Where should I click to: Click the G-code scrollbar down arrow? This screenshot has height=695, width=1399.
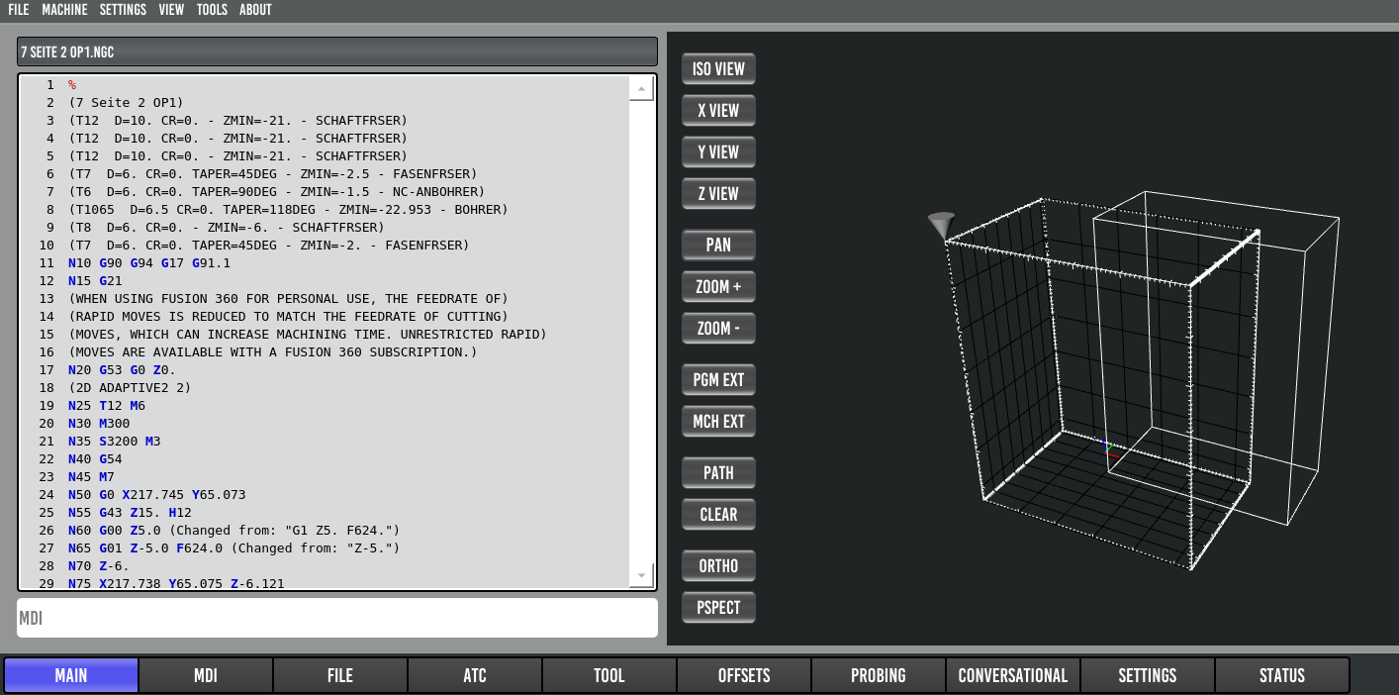click(641, 575)
